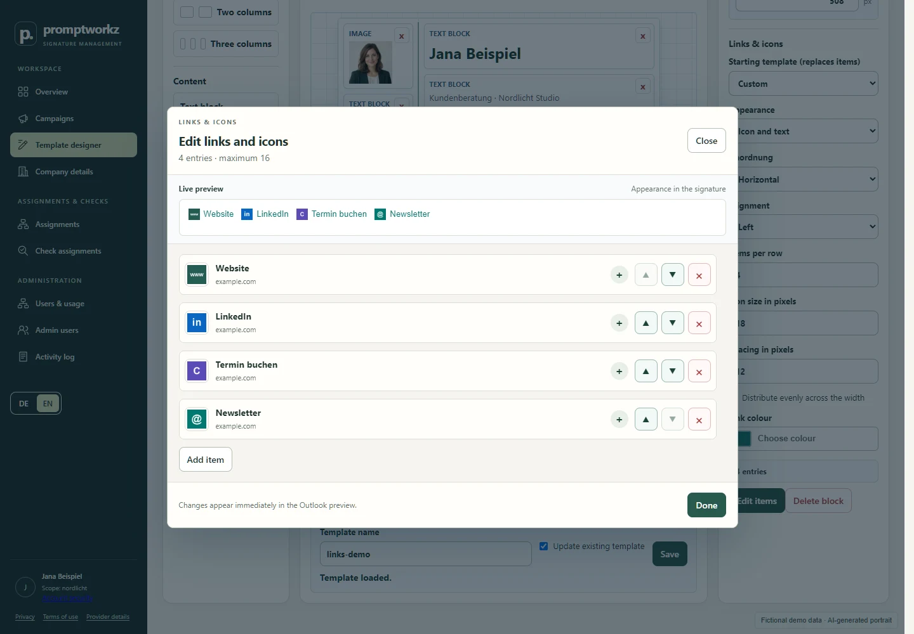Click plus icon in Newsletter row
The image size is (914, 634).
click(619, 419)
